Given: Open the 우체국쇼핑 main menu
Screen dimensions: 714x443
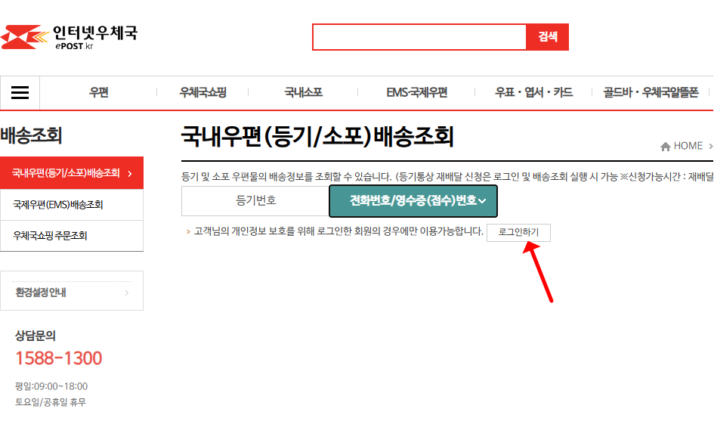Looking at the screenshot, I should coord(202,92).
